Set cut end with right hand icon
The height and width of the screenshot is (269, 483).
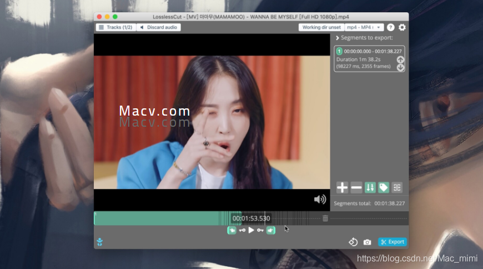point(271,230)
